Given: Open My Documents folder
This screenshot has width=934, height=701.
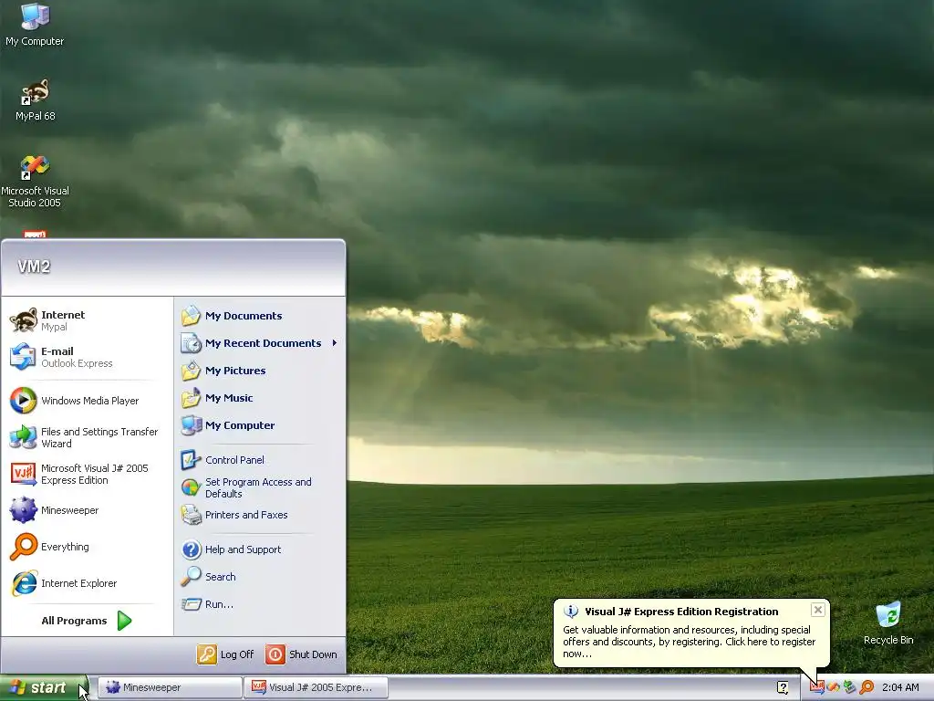Looking at the screenshot, I should (260, 316).
